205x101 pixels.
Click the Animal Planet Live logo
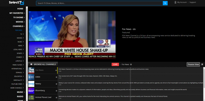click(x=31, y=98)
